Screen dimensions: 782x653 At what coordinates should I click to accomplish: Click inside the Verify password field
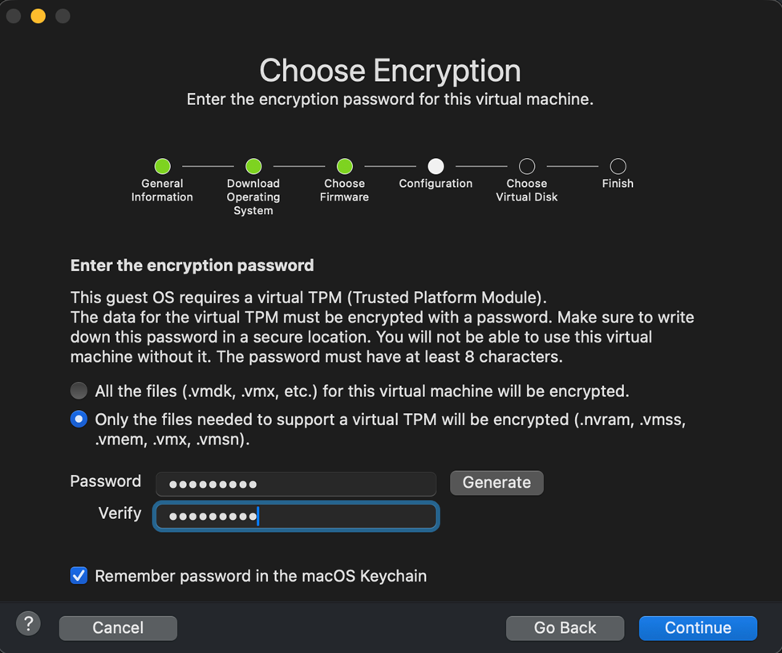[x=296, y=516]
